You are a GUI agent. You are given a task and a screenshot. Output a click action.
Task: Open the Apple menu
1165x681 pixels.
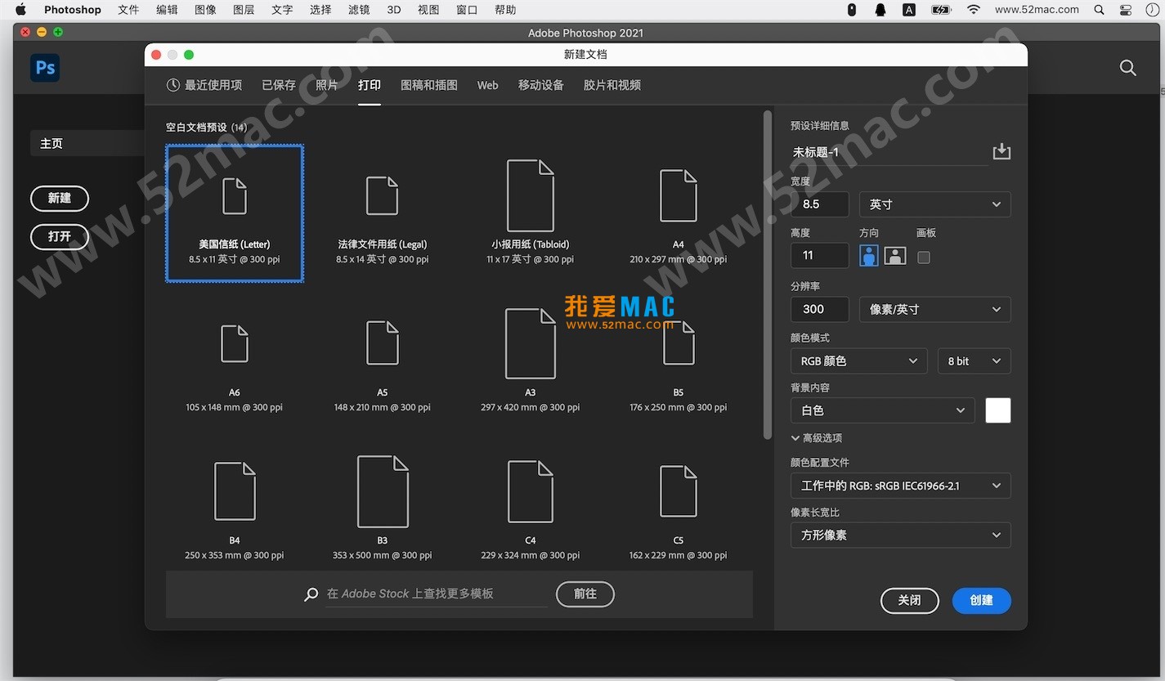[20, 10]
